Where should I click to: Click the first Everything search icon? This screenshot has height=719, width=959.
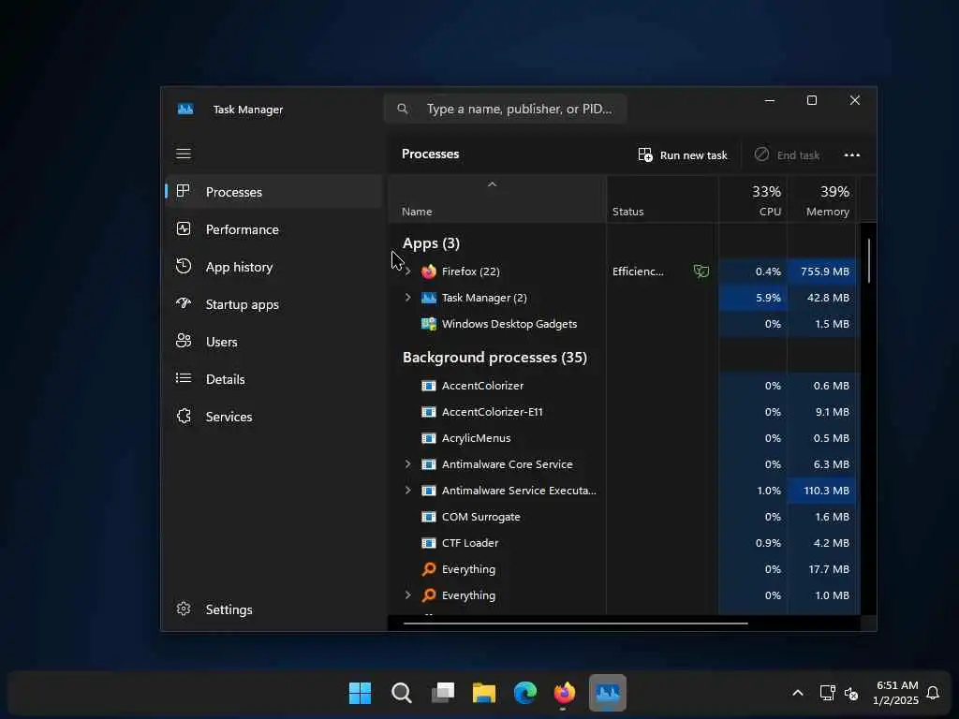[x=429, y=569]
